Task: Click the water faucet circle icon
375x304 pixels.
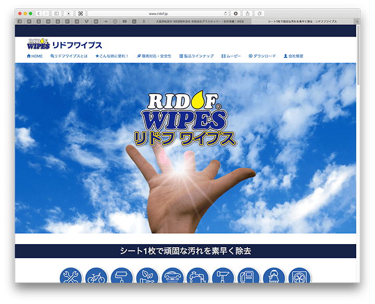Action: (x=198, y=275)
